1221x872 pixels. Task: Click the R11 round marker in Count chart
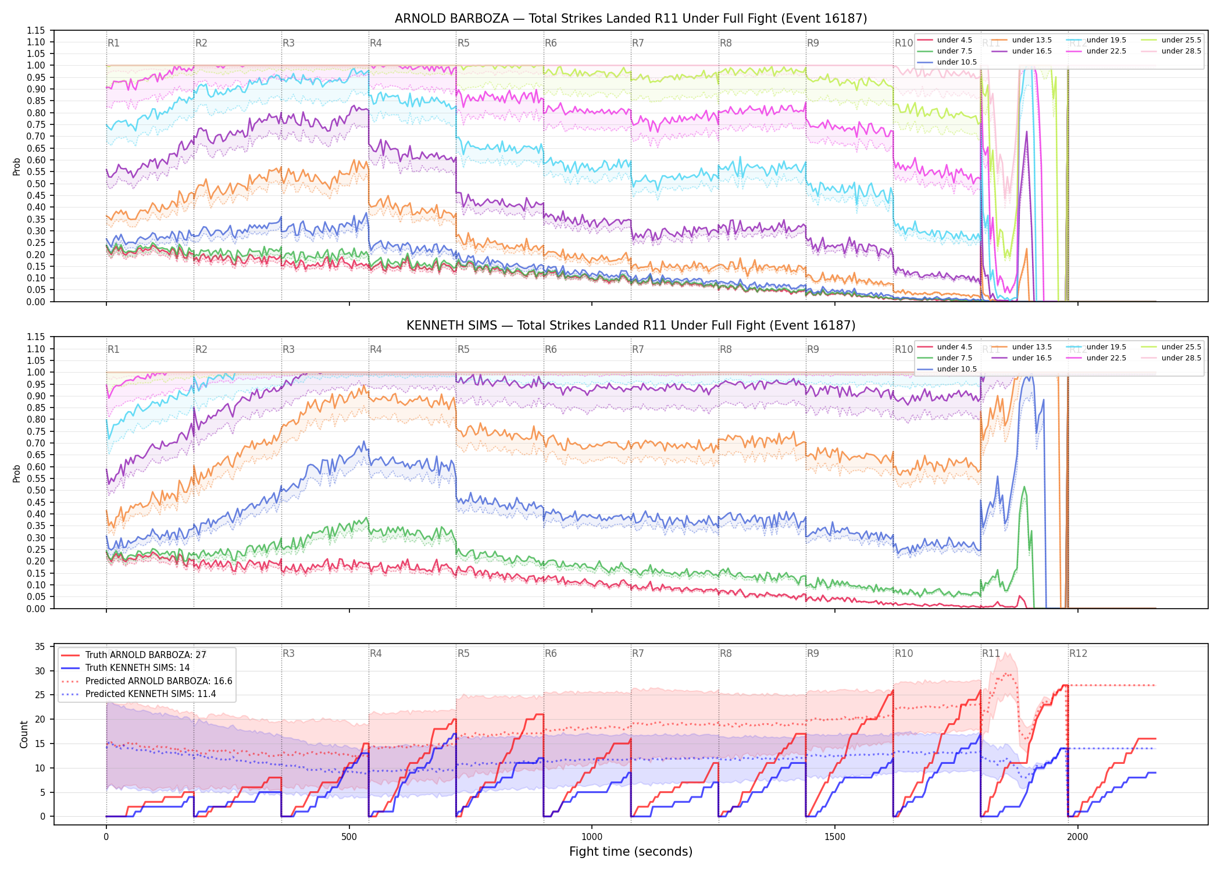[991, 653]
